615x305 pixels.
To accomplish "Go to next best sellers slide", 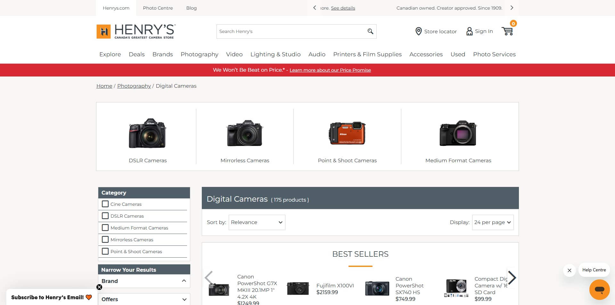I will pos(512,277).
